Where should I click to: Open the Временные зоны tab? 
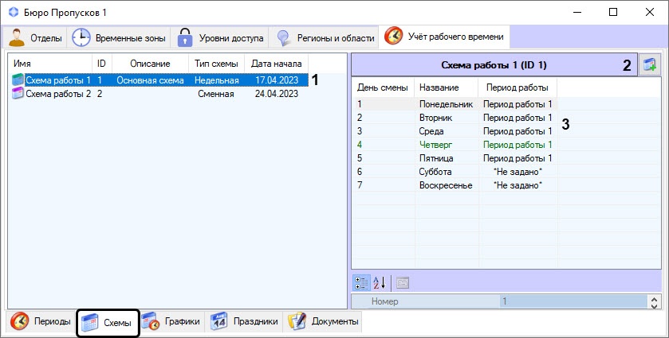[119, 37]
